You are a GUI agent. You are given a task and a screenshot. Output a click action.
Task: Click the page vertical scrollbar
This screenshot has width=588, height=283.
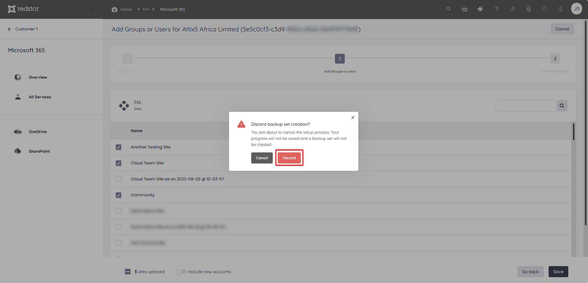click(x=586, y=123)
